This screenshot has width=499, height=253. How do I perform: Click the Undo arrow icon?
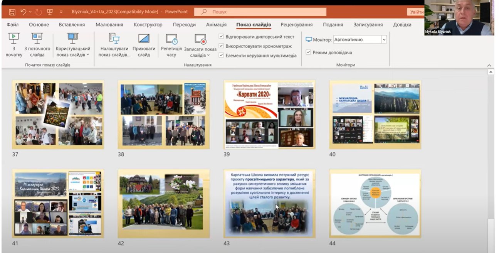coord(24,12)
